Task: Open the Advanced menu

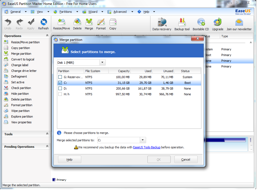Action: (x=120, y=12)
